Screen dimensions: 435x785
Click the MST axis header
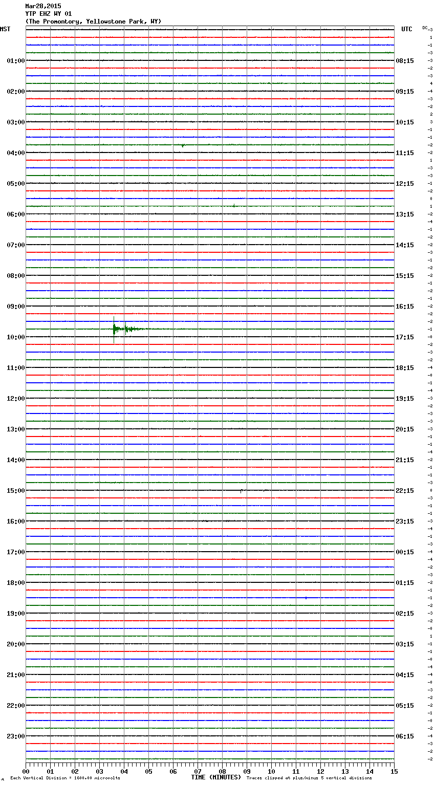tap(5, 29)
